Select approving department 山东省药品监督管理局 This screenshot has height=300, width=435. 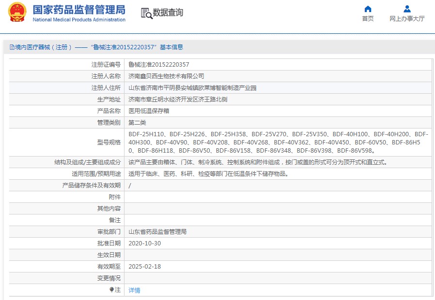157,231
